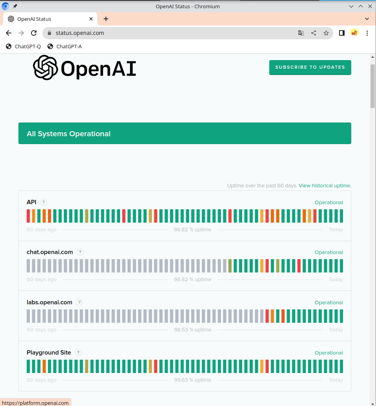
Task: Click the question mark beside chat.openai.com
Action: point(80,252)
